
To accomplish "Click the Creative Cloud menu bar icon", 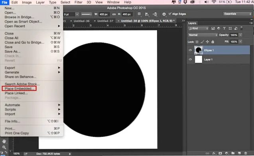I will [192, 2].
